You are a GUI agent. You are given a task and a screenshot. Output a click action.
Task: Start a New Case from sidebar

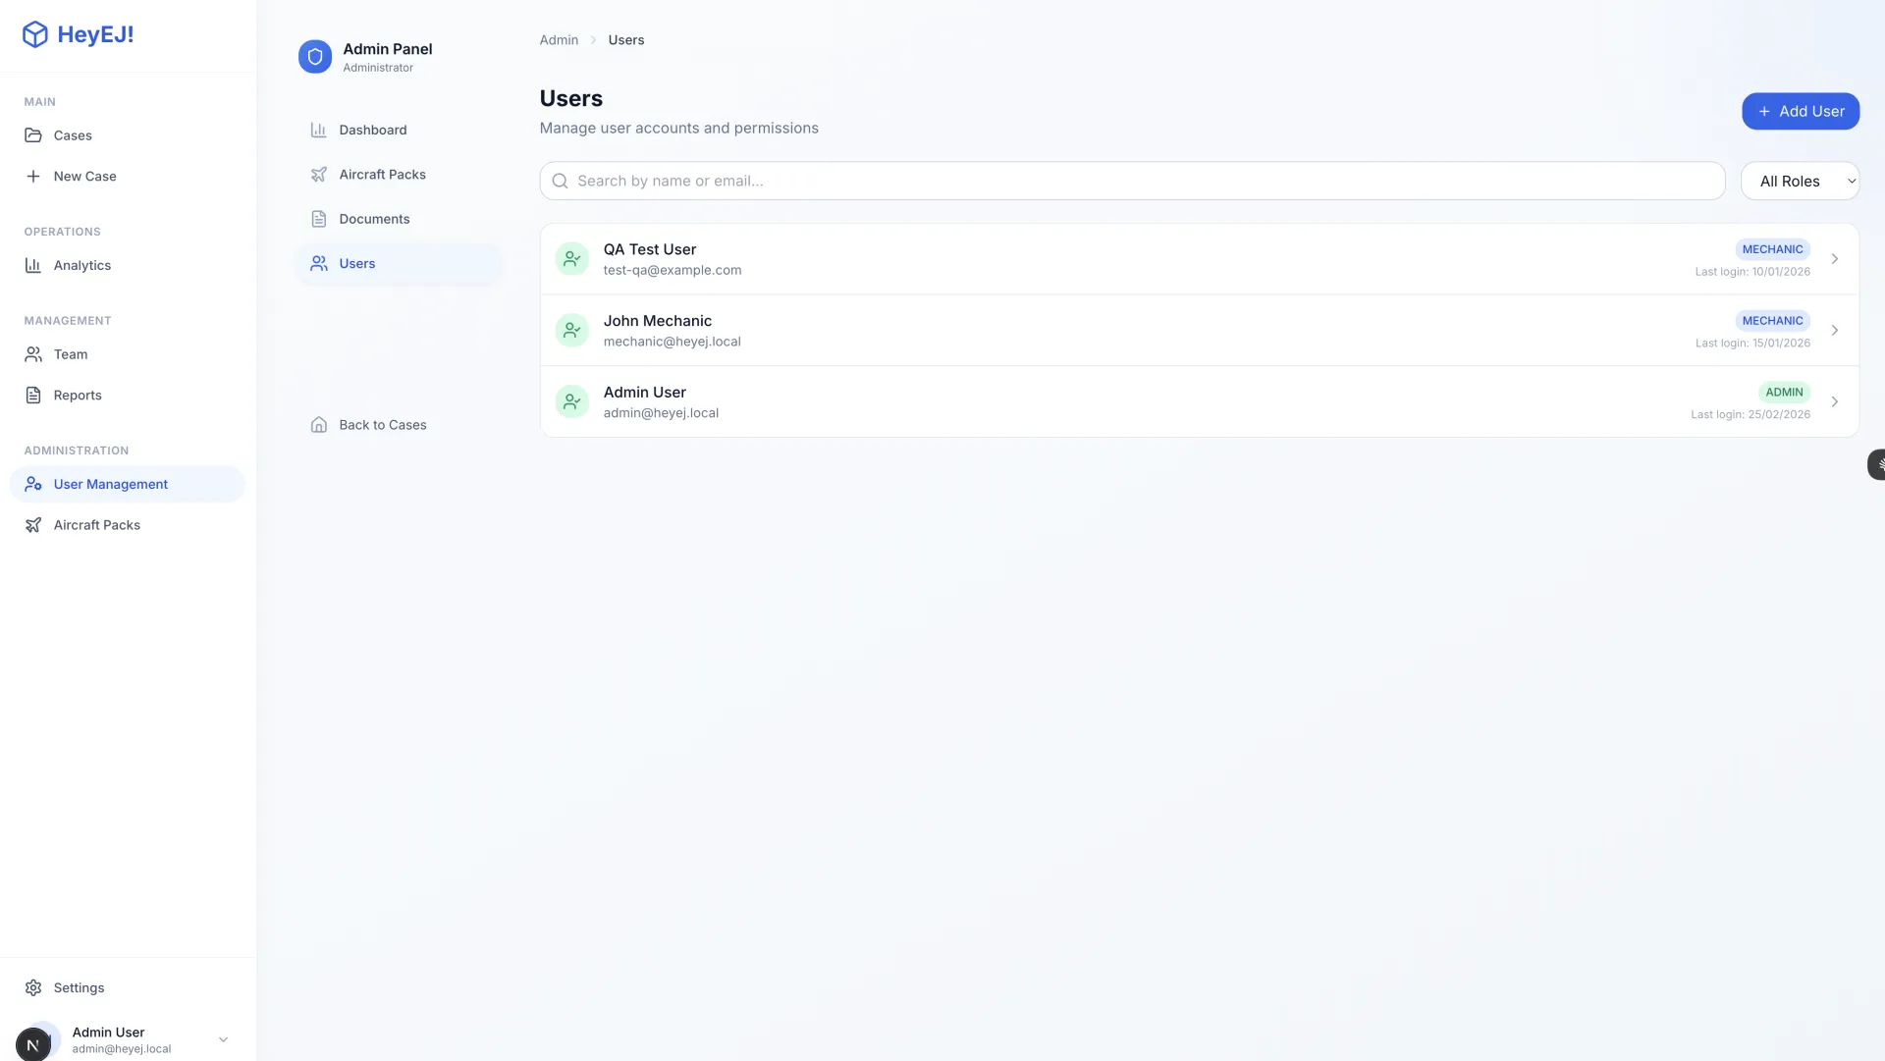tap(84, 177)
